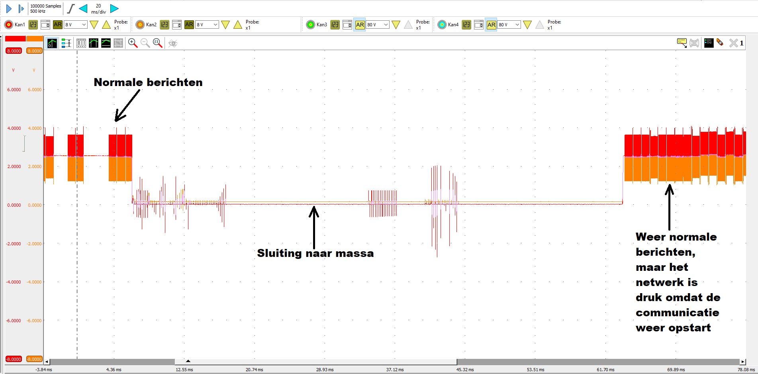Open the Kan4 80 V range dropdown
The width and height of the screenshot is (758, 374).
pyautogui.click(x=517, y=25)
